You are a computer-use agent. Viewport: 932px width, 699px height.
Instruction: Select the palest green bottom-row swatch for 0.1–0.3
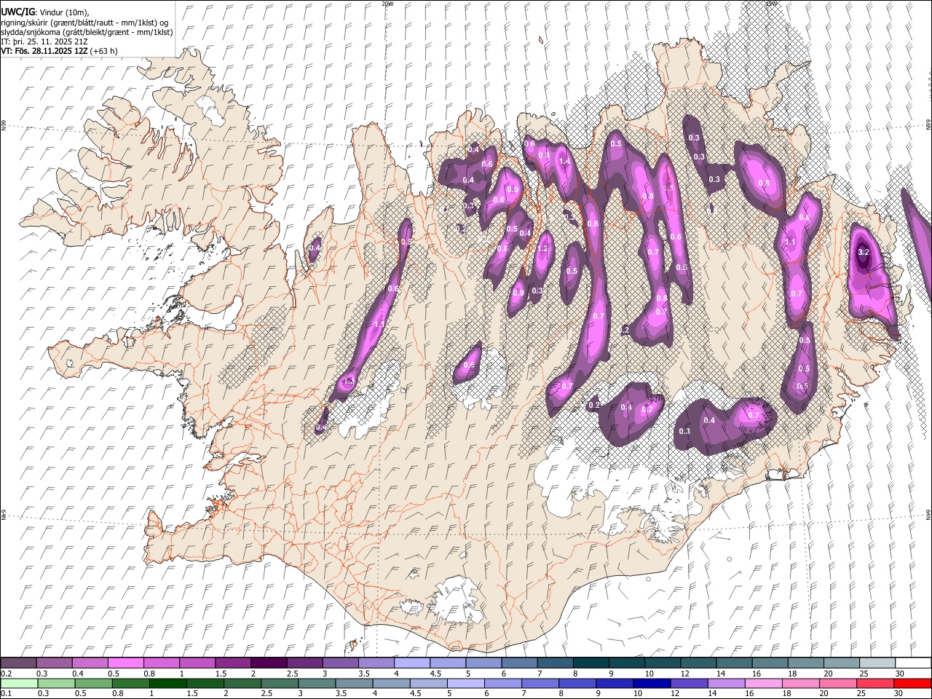[x=19, y=683]
